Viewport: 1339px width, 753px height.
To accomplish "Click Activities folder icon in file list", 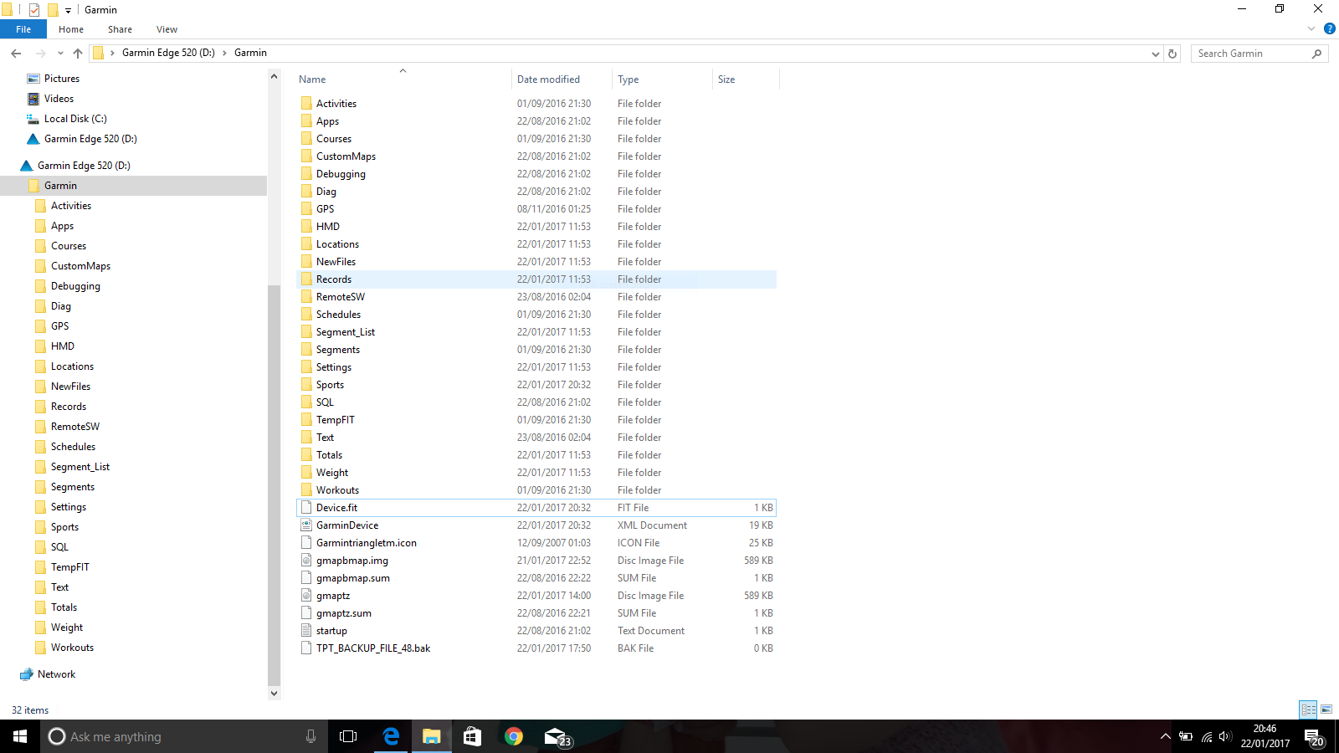I will 306,104.
